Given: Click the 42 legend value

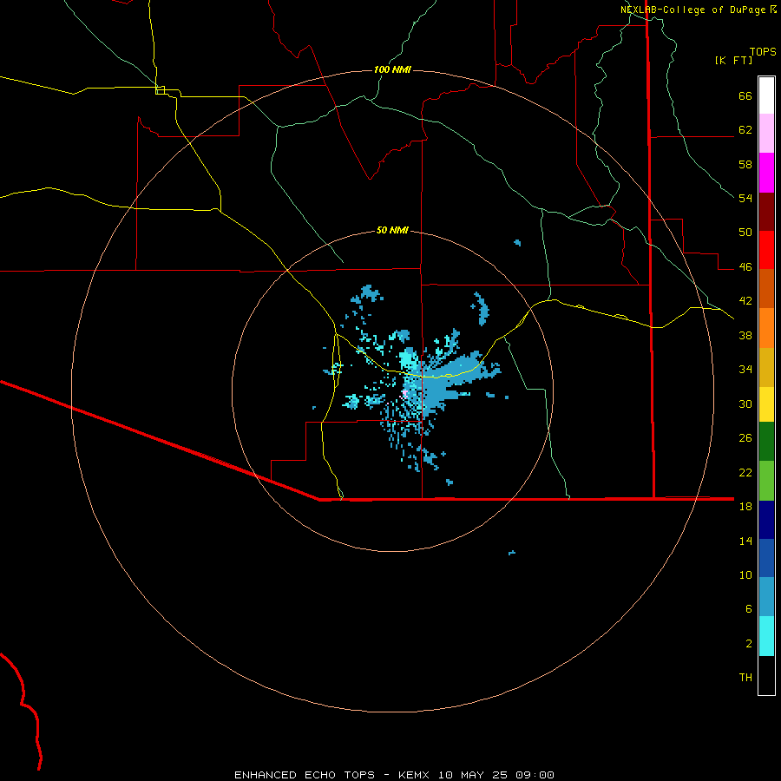Looking at the screenshot, I should 745,301.
